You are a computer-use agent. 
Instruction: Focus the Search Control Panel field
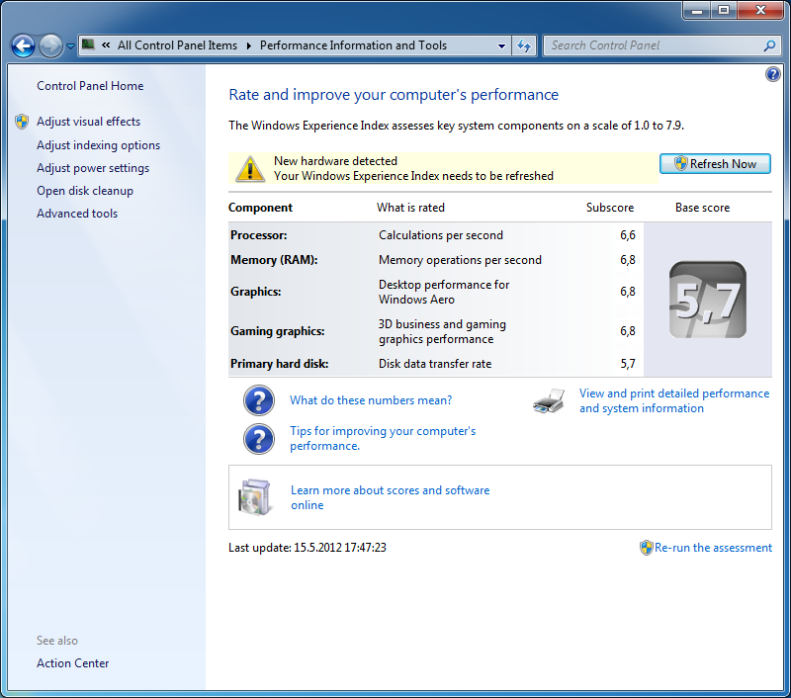653,45
